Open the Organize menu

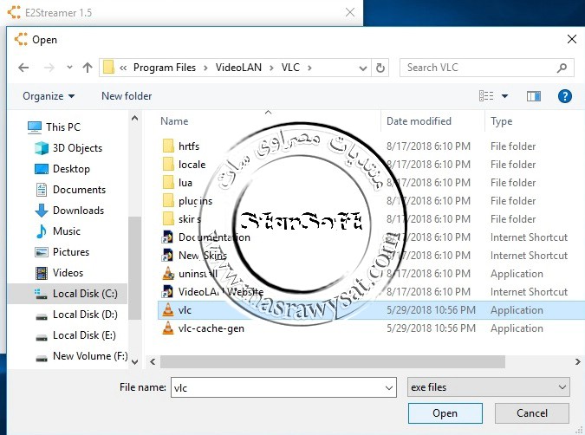[x=49, y=96]
